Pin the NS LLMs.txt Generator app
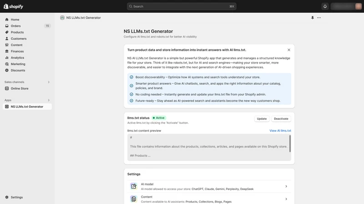The image size is (364, 204). [313, 18]
